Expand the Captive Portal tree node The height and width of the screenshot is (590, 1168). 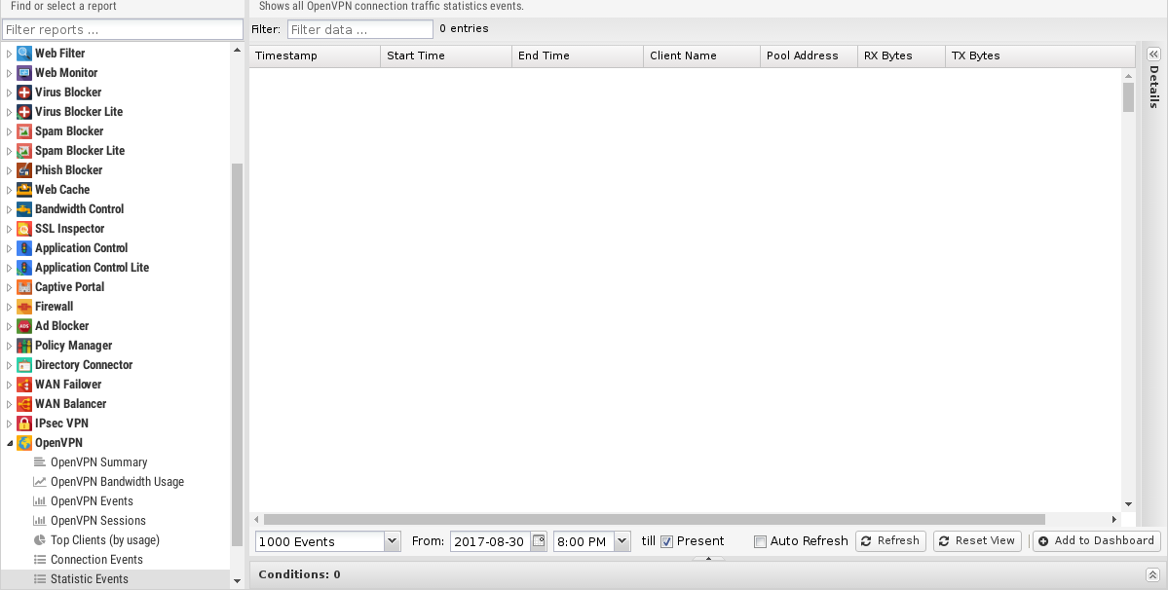point(9,287)
